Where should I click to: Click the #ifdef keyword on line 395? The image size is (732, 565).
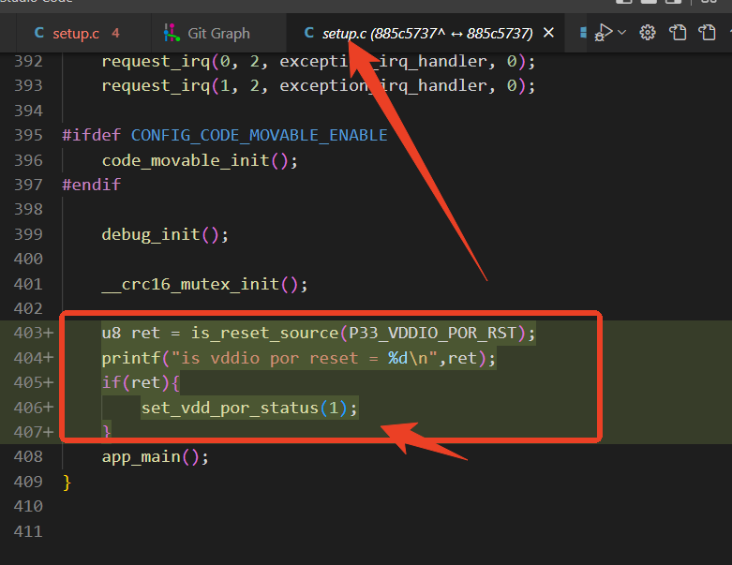(92, 135)
